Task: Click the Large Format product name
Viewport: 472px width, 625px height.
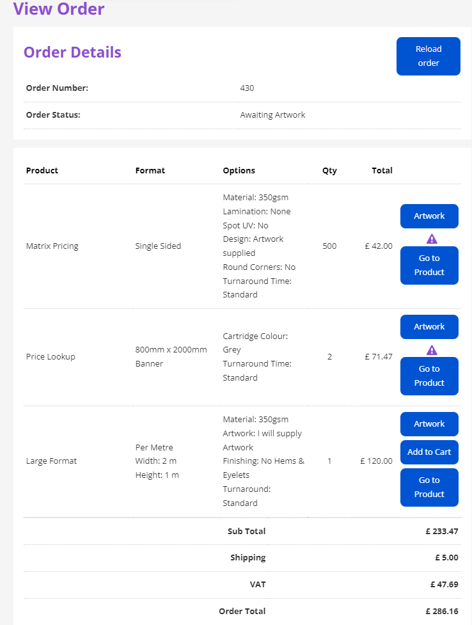Action: (x=51, y=461)
